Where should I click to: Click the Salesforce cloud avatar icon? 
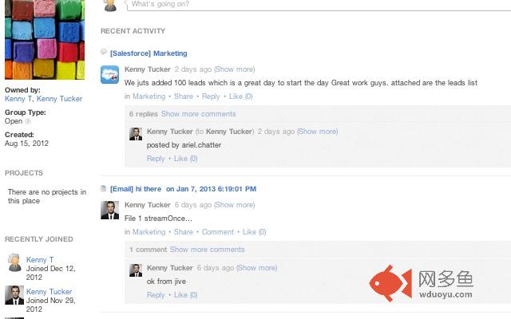pos(110,75)
